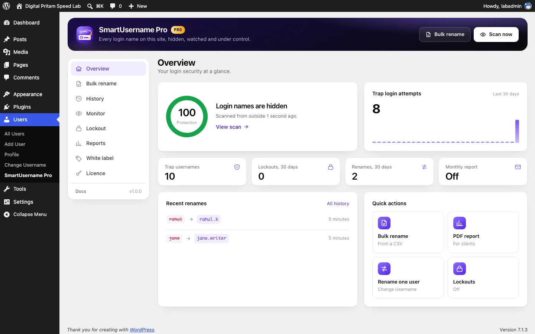Click the tall purple bar in trap attempts chart
The height and width of the screenshot is (334, 535).
tap(517, 131)
